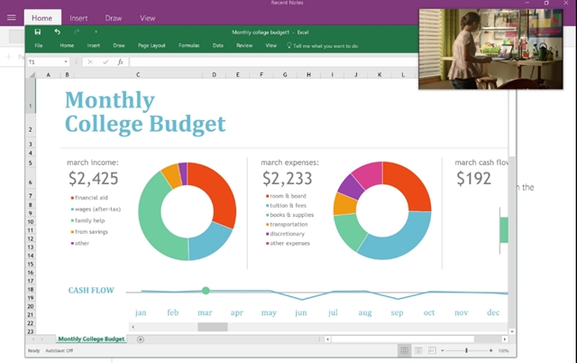The width and height of the screenshot is (577, 363).
Task: Select Normal view in status bar
Action: tap(405, 350)
